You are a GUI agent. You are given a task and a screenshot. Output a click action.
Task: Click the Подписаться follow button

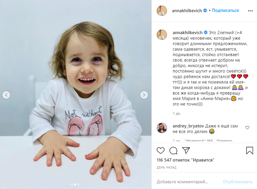[x=225, y=11]
